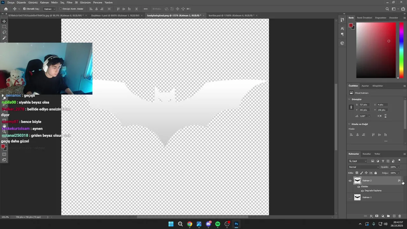The height and width of the screenshot is (229, 407).
Task: Toggle Dönüşt. Kontr. Göster checkbox
Action: (60, 9)
